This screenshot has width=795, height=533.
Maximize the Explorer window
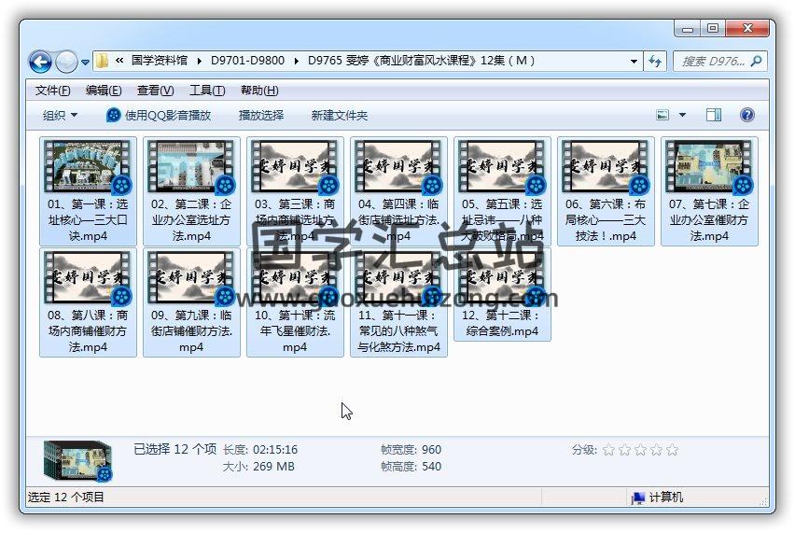pyautogui.click(x=712, y=28)
